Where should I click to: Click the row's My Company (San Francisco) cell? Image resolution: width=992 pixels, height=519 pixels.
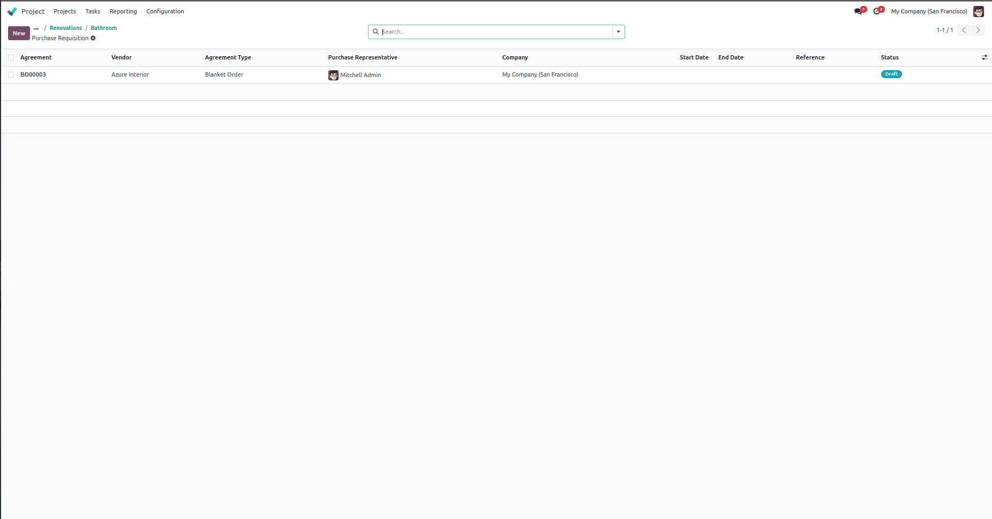coord(540,74)
